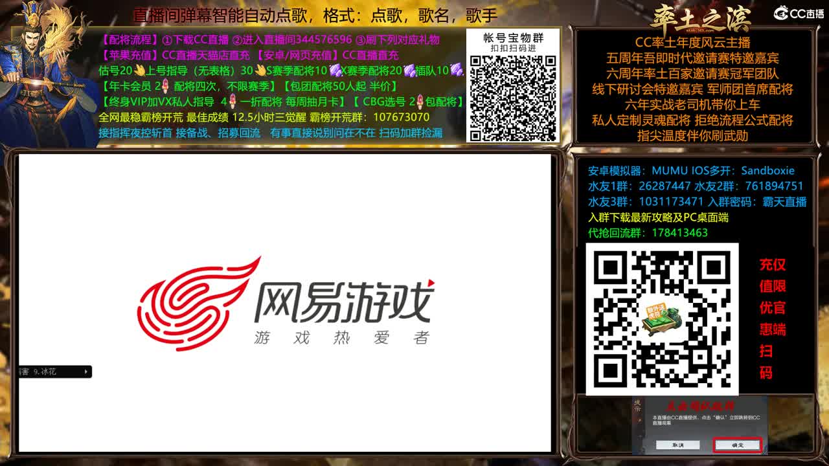829x466 pixels.
Task: Click the 全网最稳霸榜开荒 line
Action: tap(264, 117)
